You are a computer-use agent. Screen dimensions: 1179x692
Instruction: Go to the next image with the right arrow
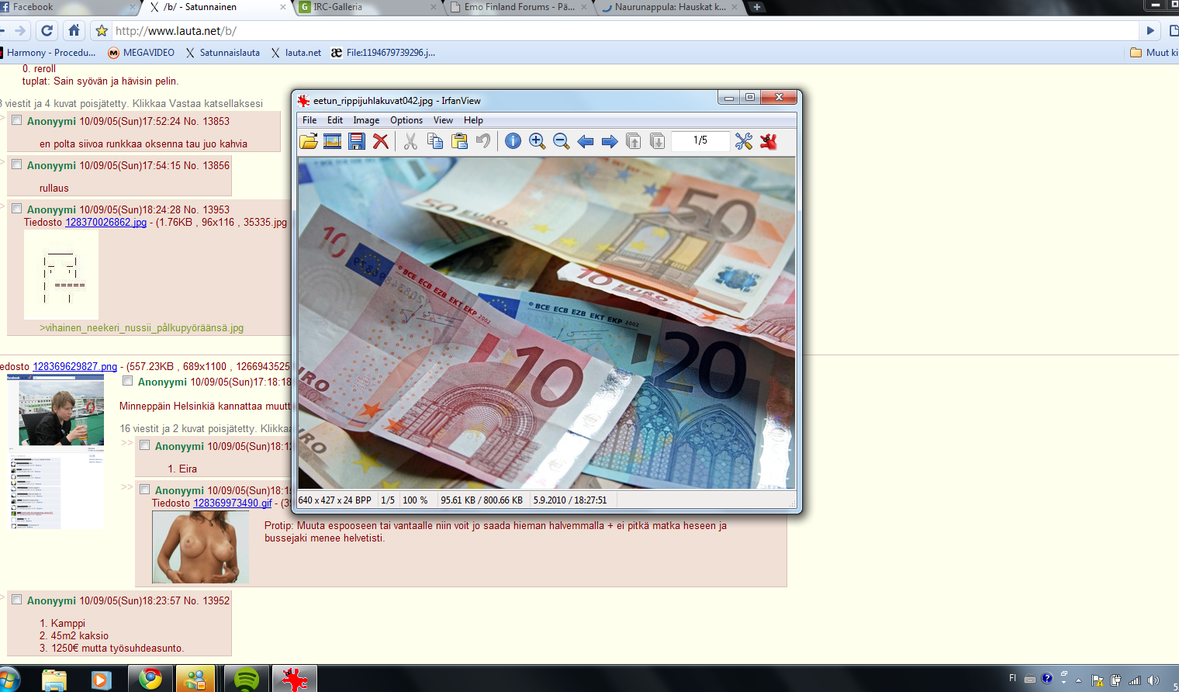click(x=610, y=141)
